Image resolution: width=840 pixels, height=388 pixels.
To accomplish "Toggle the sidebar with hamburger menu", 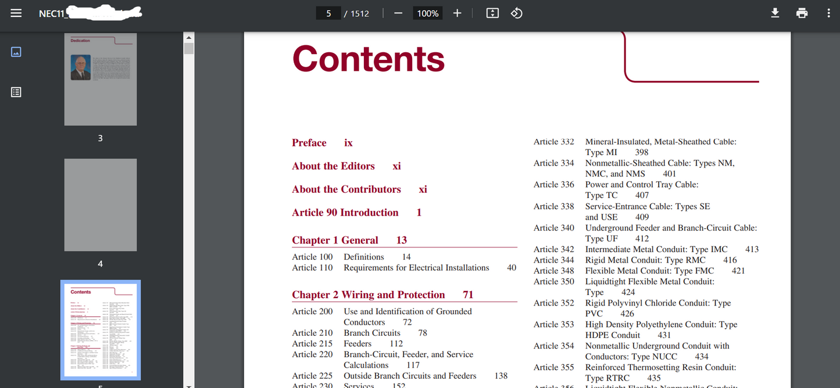I will coord(16,13).
